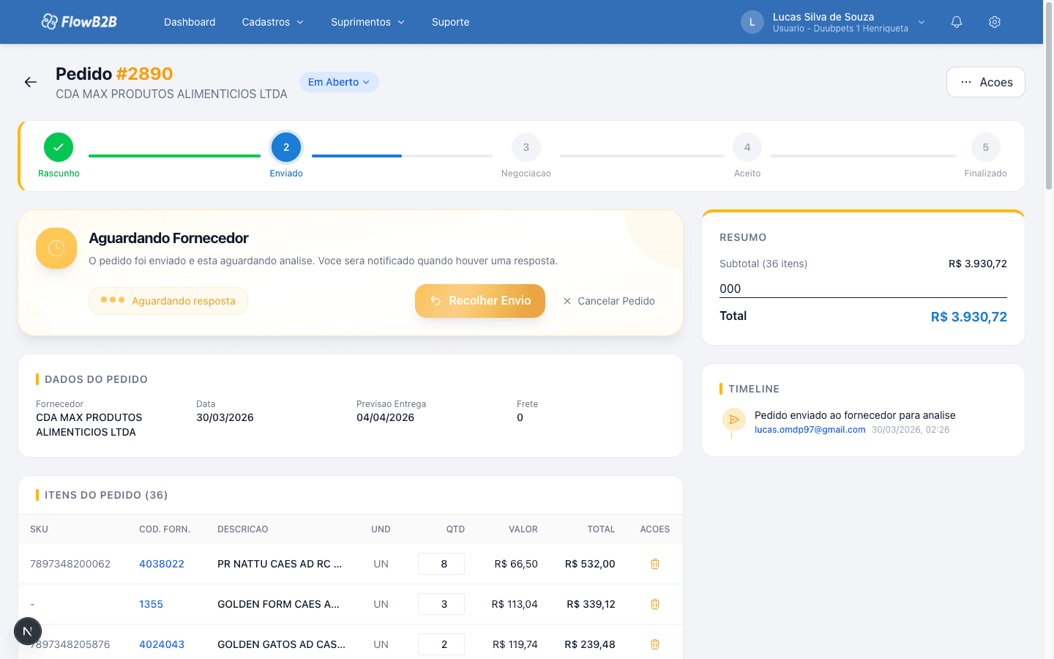Go back with the left arrow
This screenshot has width=1054, height=659.
click(31, 82)
